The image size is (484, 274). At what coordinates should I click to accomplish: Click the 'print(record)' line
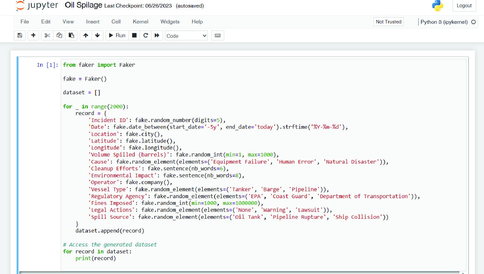click(96, 258)
